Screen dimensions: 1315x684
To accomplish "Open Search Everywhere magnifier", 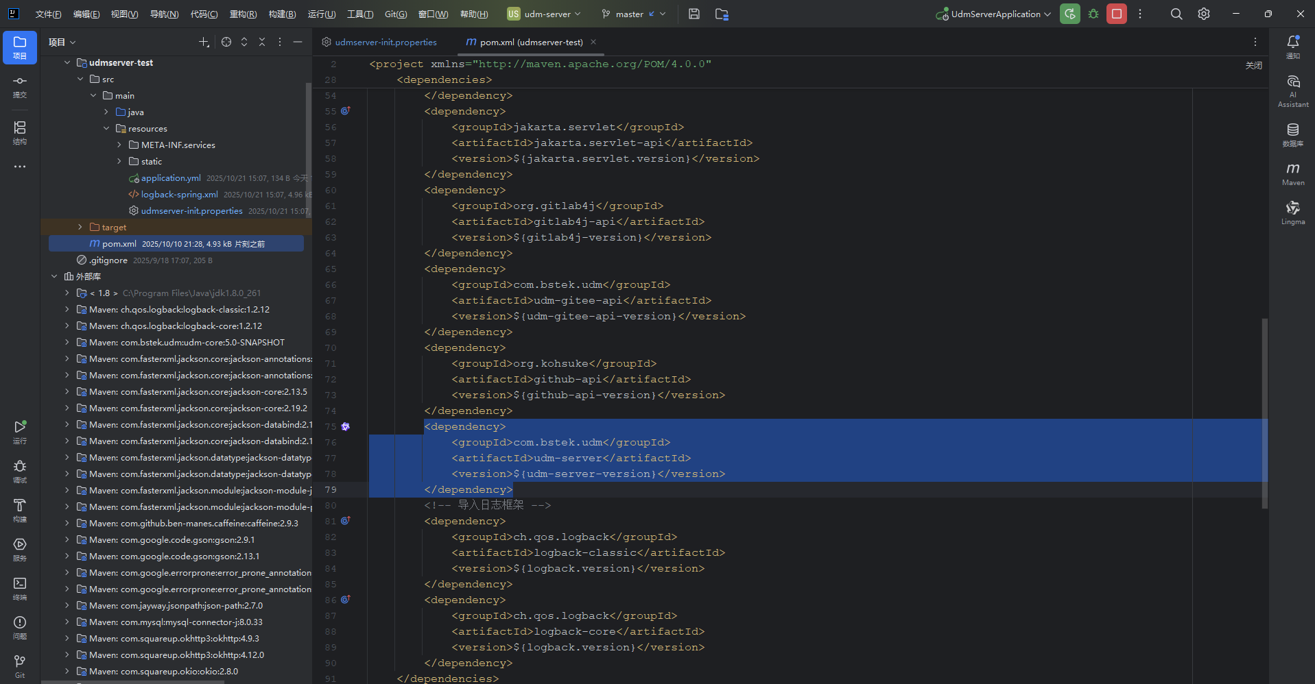I will coord(1176,14).
